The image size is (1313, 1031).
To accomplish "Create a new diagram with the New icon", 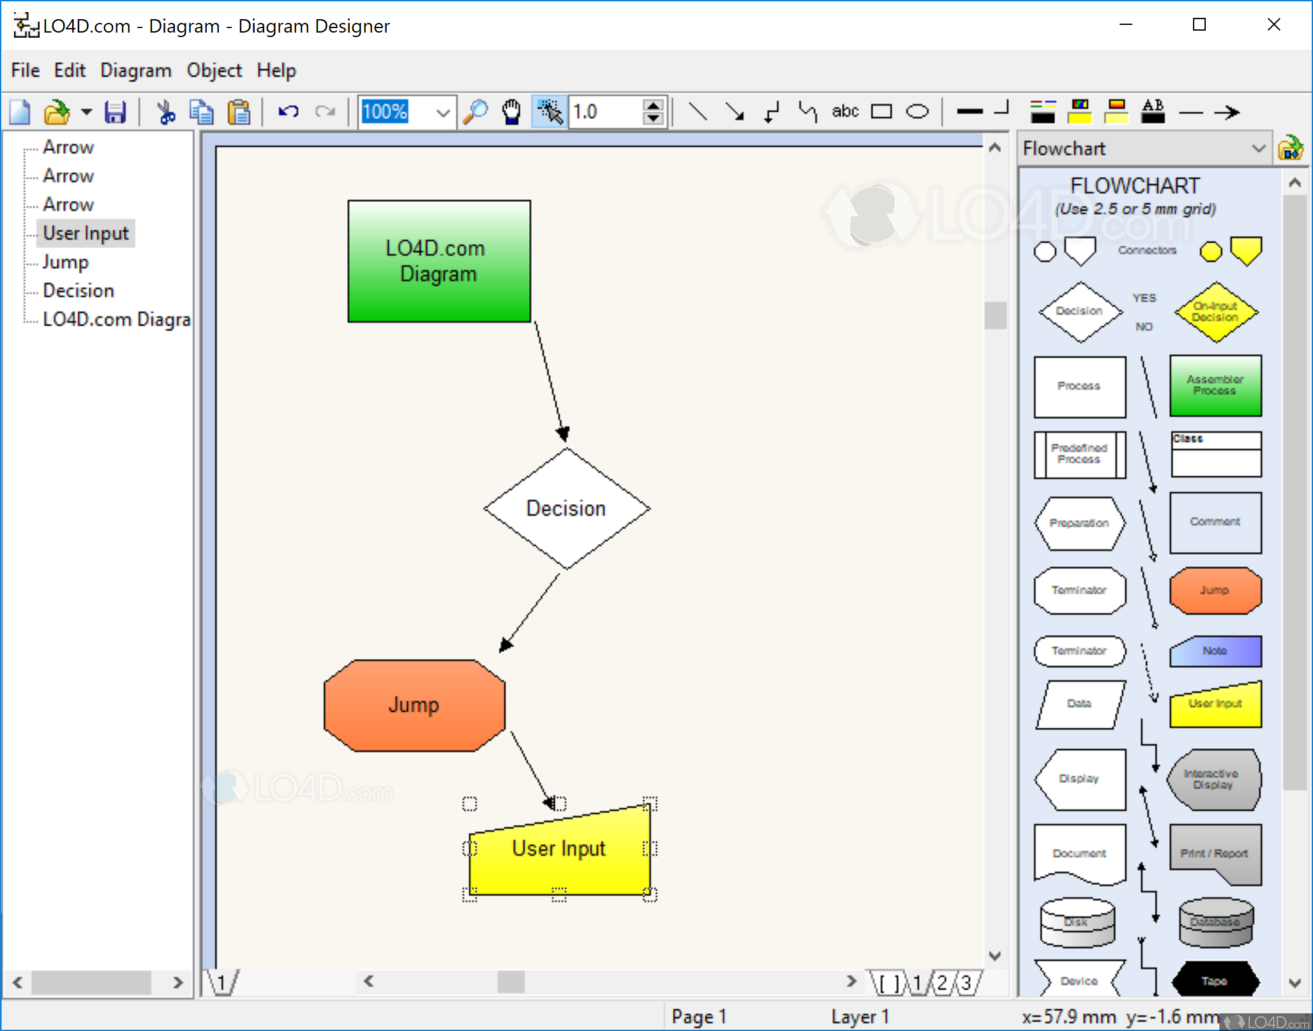I will (20, 112).
